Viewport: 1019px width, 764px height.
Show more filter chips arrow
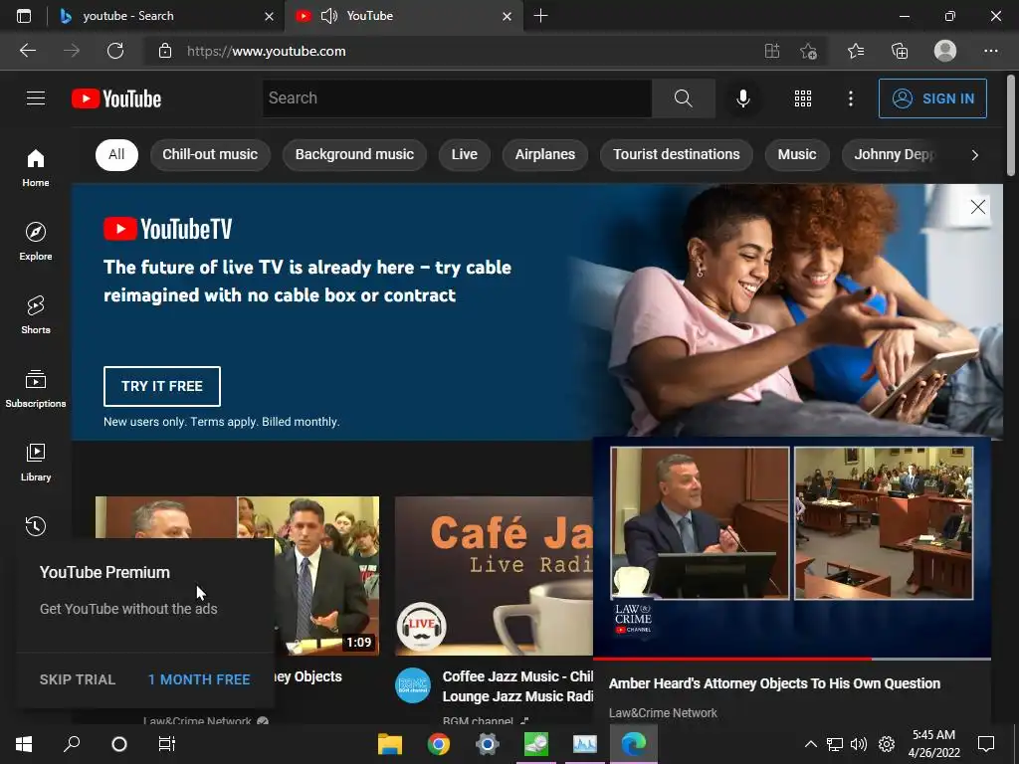974,154
